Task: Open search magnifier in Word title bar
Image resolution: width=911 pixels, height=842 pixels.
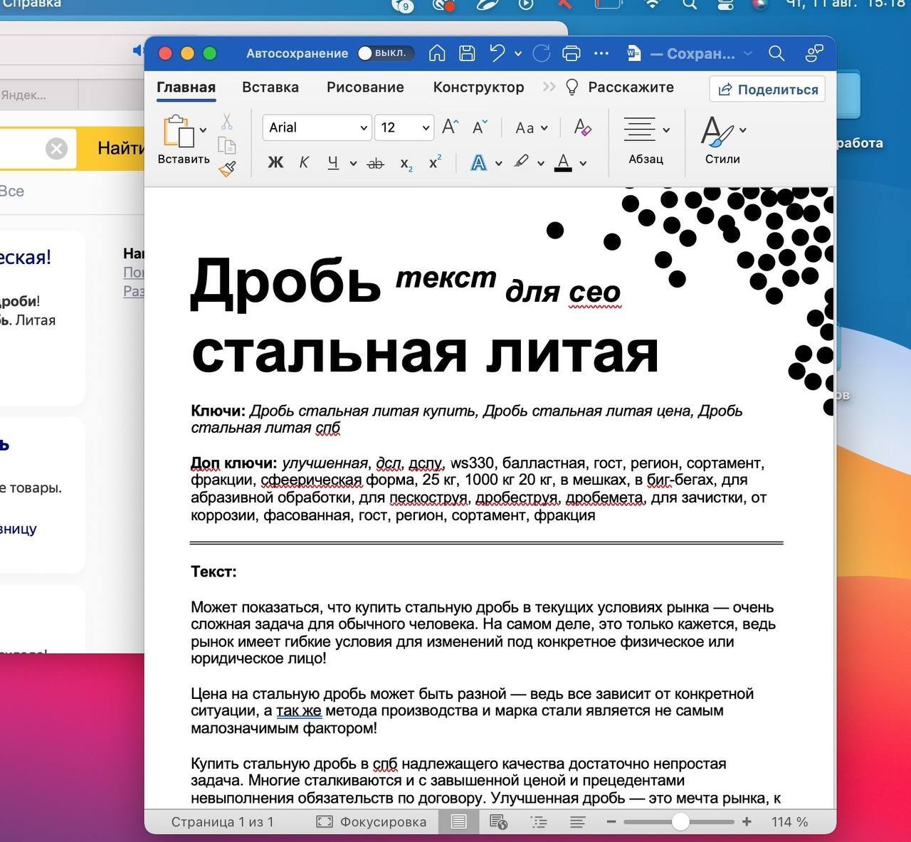Action: (776, 53)
